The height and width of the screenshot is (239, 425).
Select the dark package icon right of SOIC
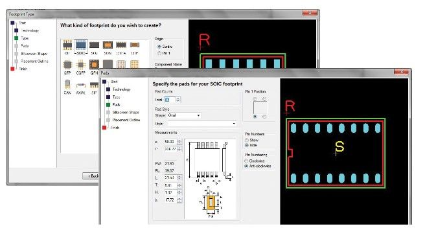95,45
